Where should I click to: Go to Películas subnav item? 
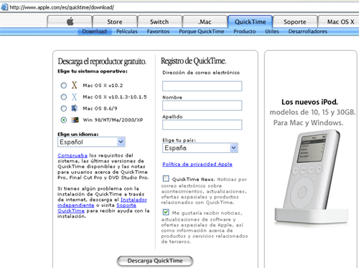(127, 32)
